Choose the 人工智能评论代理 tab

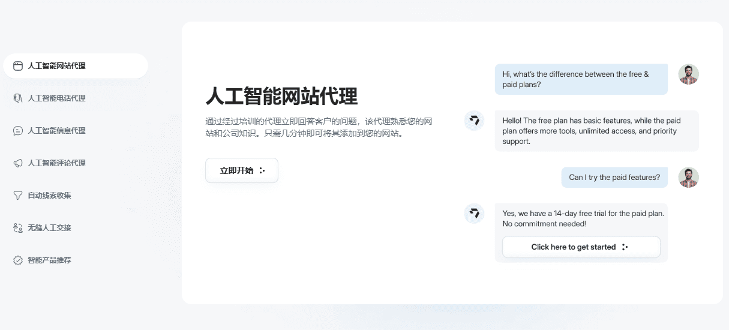76,163
